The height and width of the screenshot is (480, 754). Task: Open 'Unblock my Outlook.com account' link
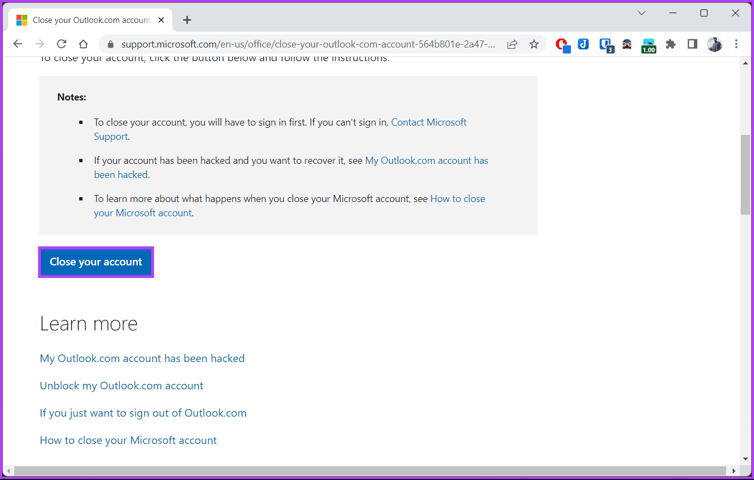coord(121,386)
